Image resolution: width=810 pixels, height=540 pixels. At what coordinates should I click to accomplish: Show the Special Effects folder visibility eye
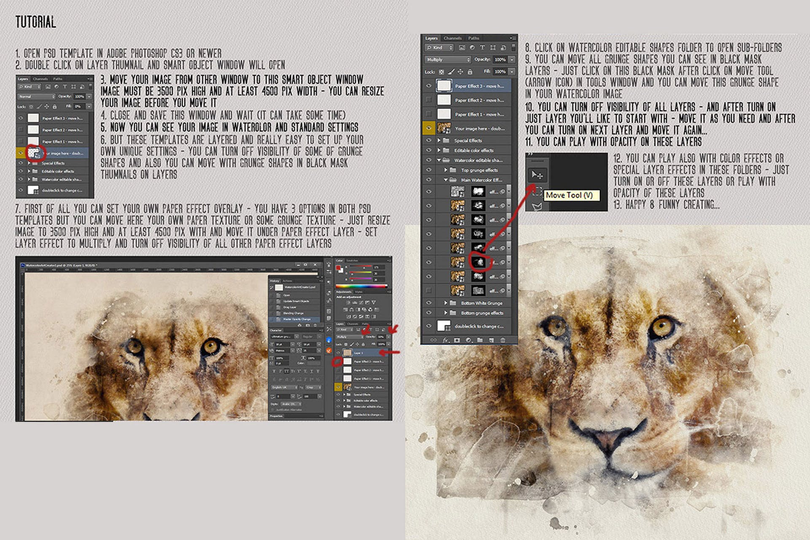click(x=429, y=140)
